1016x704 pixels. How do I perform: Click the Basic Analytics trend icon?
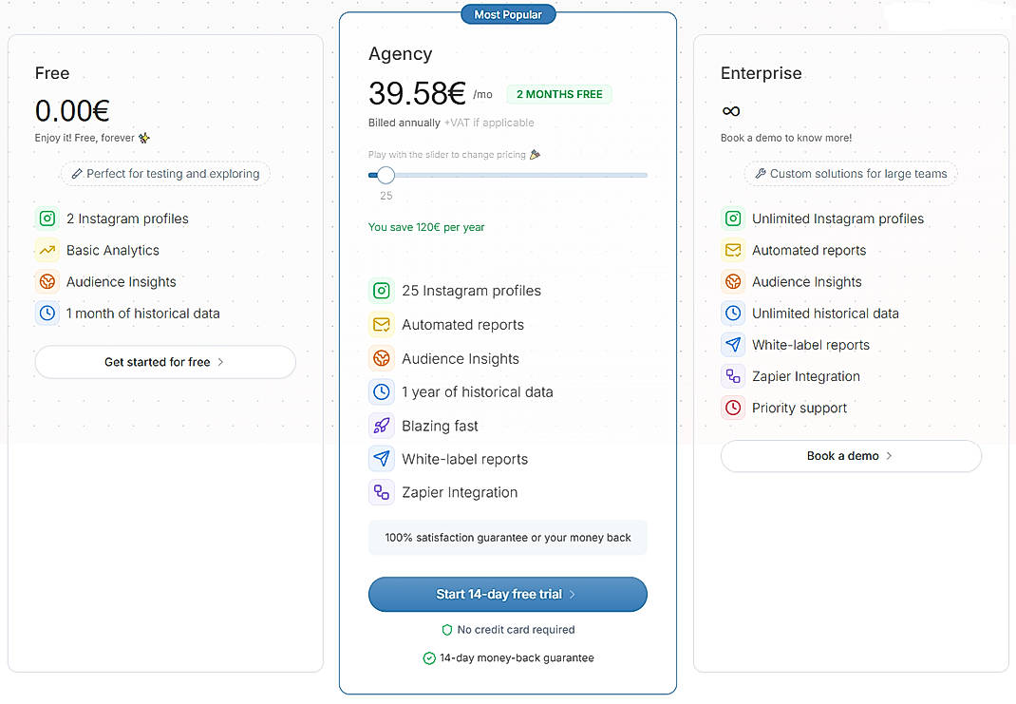[47, 250]
